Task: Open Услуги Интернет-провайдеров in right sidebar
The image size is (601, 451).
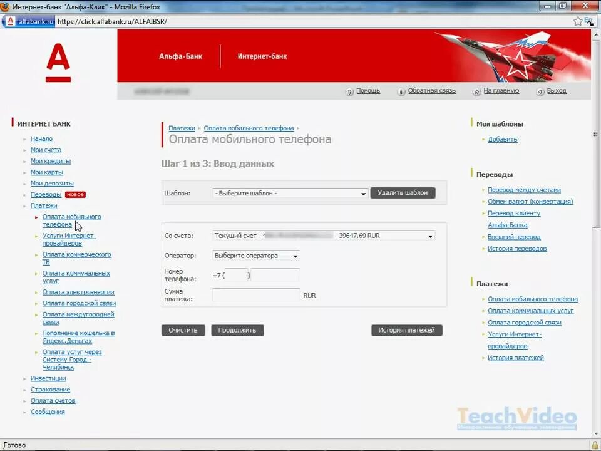Action: point(515,340)
